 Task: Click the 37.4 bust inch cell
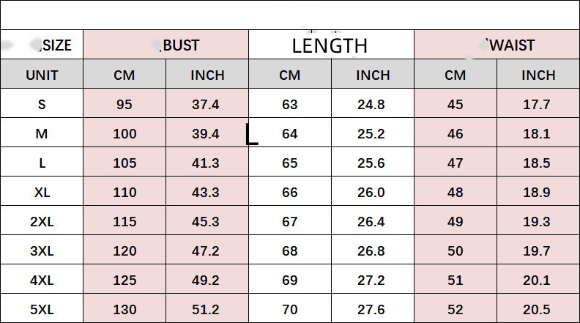click(206, 104)
